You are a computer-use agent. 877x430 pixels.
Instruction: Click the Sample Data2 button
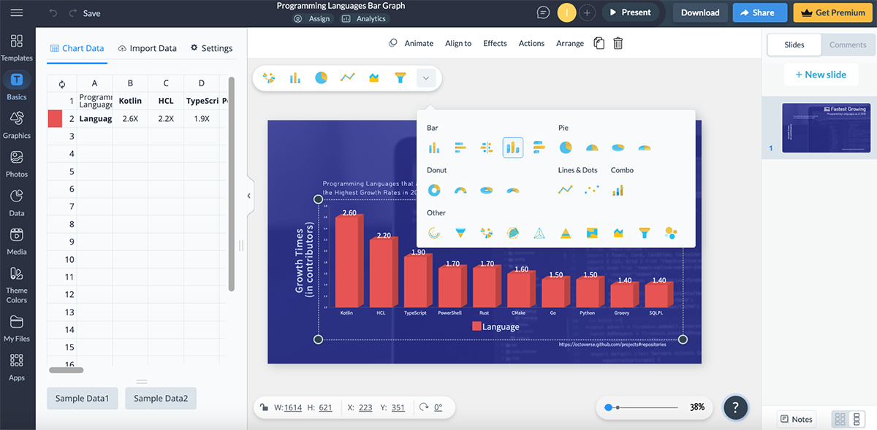[x=161, y=399]
